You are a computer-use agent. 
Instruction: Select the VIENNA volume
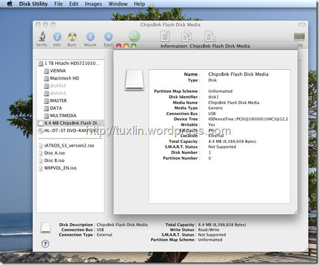click(x=71, y=71)
